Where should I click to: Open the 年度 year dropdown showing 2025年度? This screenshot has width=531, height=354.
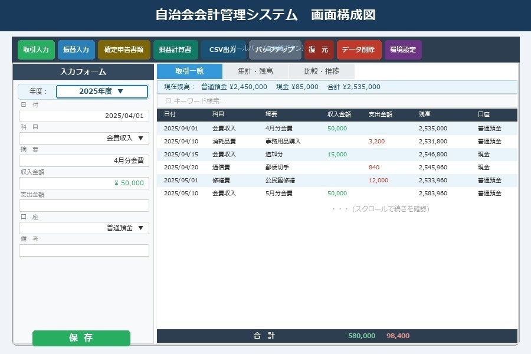(101, 91)
